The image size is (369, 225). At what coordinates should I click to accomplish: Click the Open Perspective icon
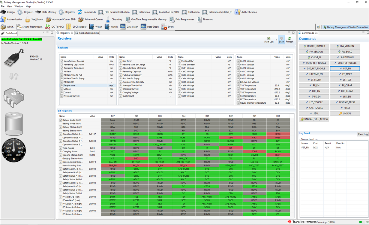click(x=319, y=27)
